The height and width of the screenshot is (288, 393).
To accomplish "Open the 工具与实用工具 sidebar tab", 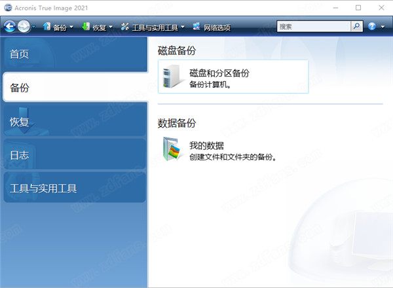I will pos(75,187).
